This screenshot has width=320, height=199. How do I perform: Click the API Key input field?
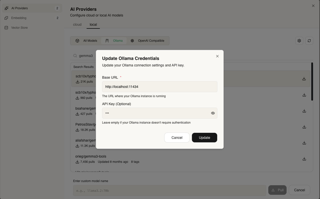click(x=156, y=113)
